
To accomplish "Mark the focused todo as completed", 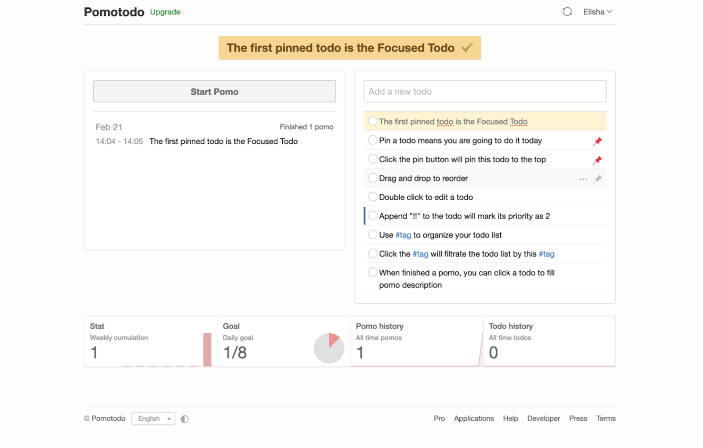I will click(x=373, y=121).
